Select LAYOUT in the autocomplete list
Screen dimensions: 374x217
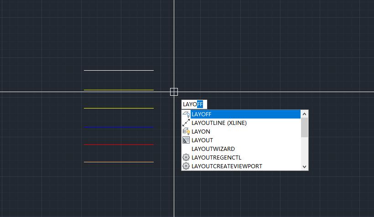202,140
